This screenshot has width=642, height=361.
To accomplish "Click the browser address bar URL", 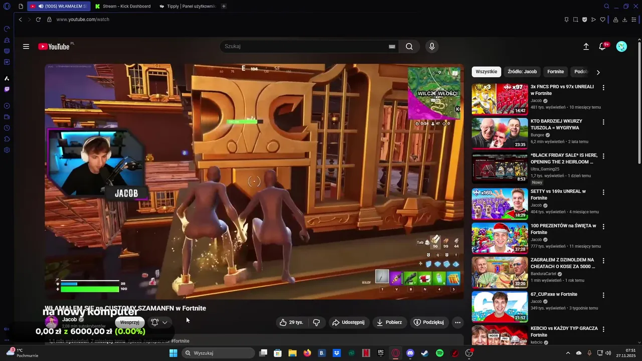I will coord(83,20).
